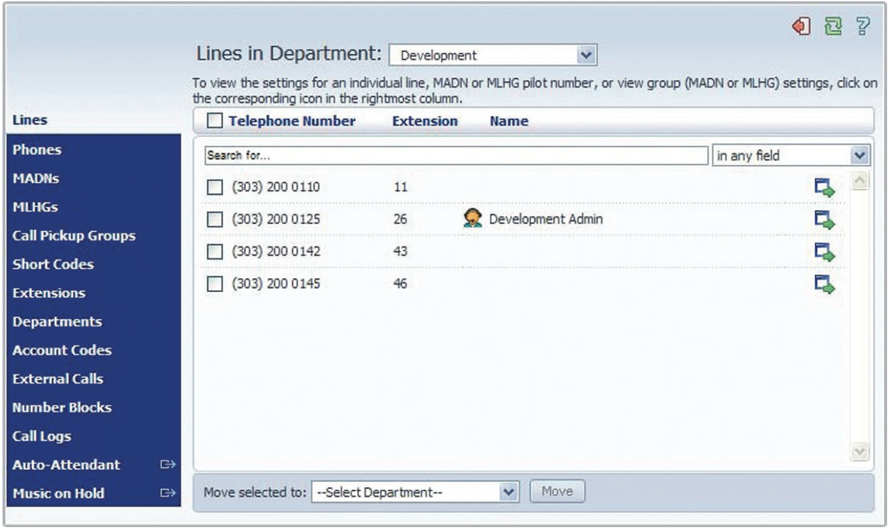Check the box for (303) 200 0110

216,187
